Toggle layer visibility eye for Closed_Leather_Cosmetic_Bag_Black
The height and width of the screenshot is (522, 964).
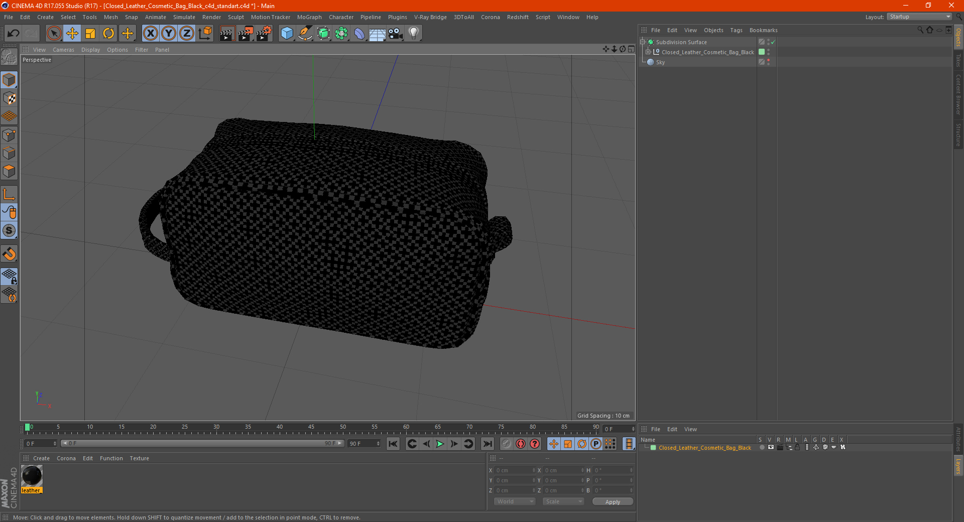coord(771,448)
